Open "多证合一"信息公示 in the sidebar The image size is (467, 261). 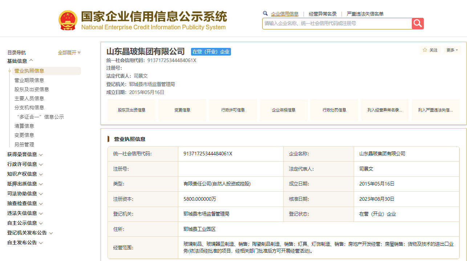(40, 117)
